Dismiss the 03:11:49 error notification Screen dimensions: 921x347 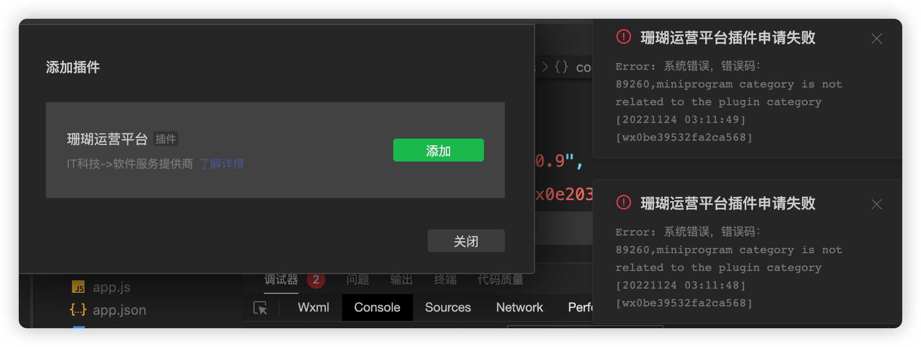pos(877,39)
